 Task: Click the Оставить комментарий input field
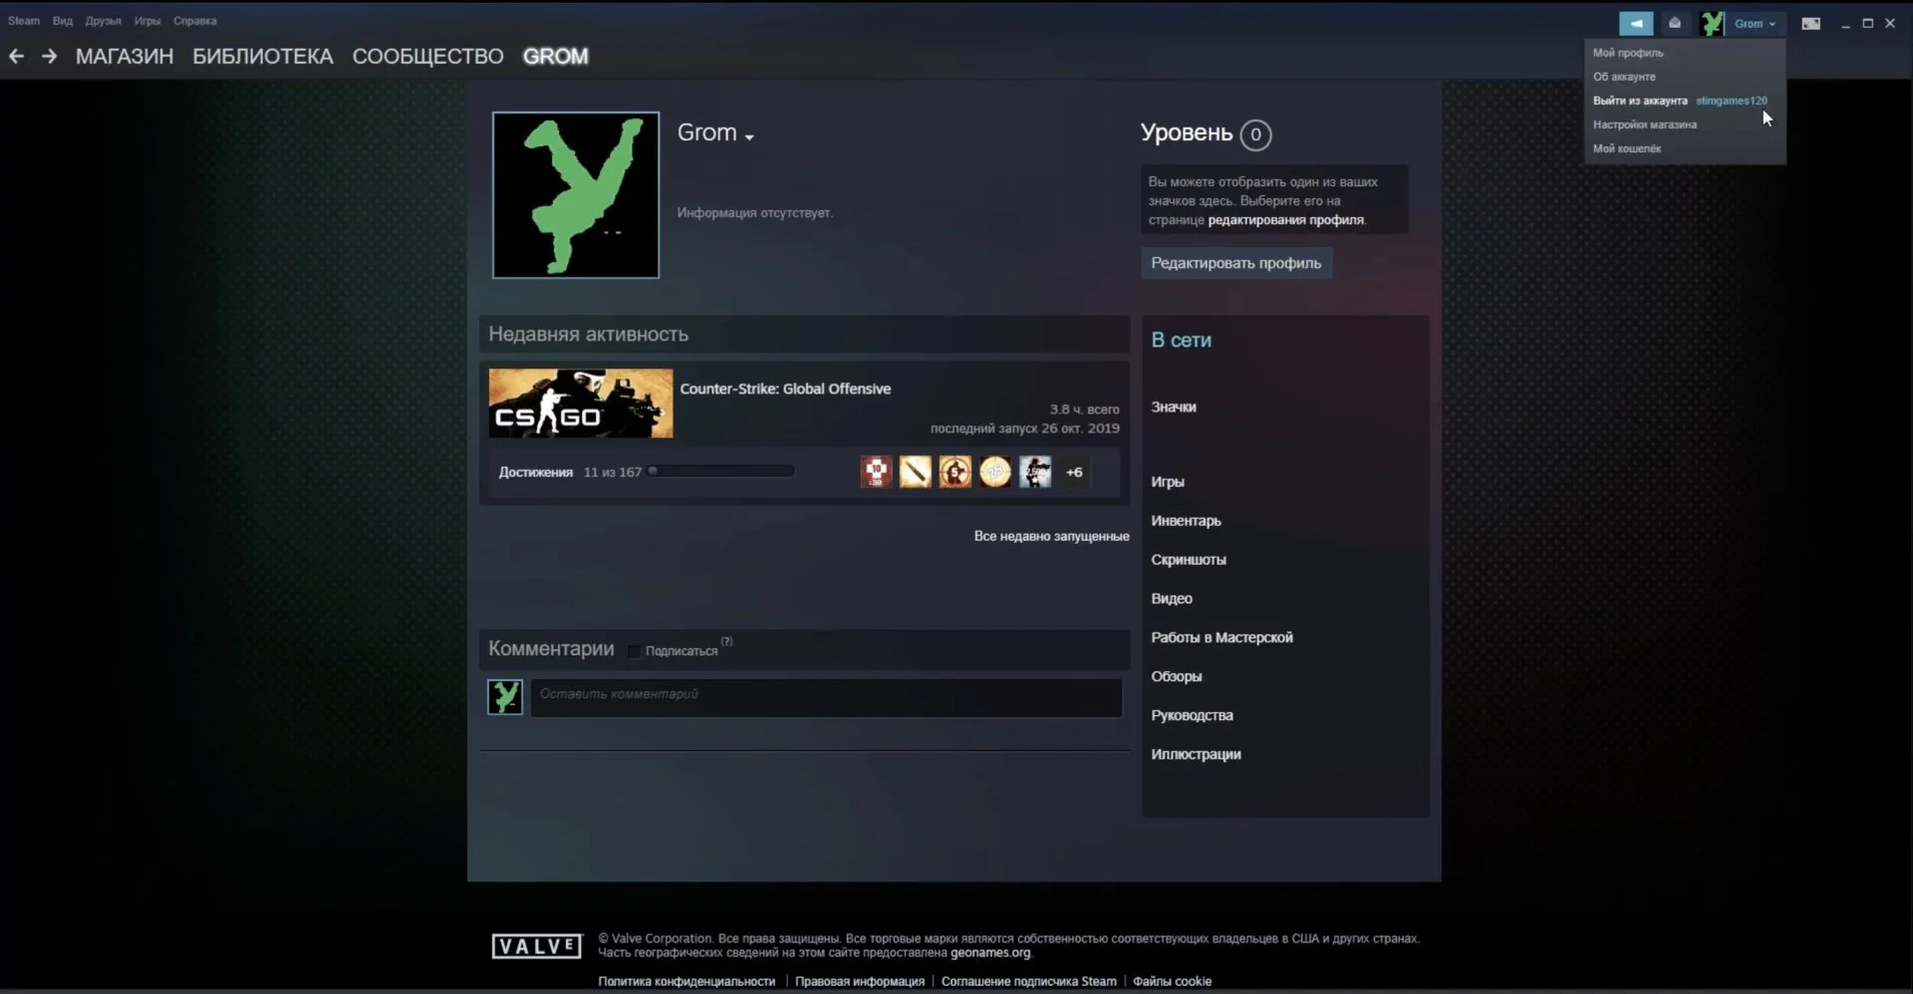(x=826, y=697)
